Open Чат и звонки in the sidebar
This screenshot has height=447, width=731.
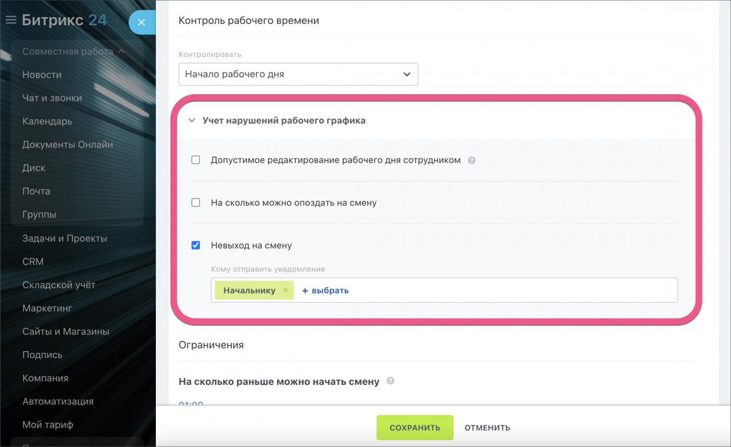click(x=52, y=98)
